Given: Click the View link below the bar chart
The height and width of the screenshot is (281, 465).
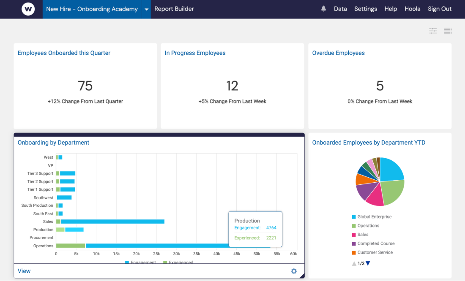Looking at the screenshot, I should tap(24, 271).
